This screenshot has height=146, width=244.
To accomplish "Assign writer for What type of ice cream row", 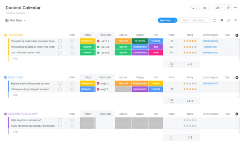I will [x=72, y=120].
